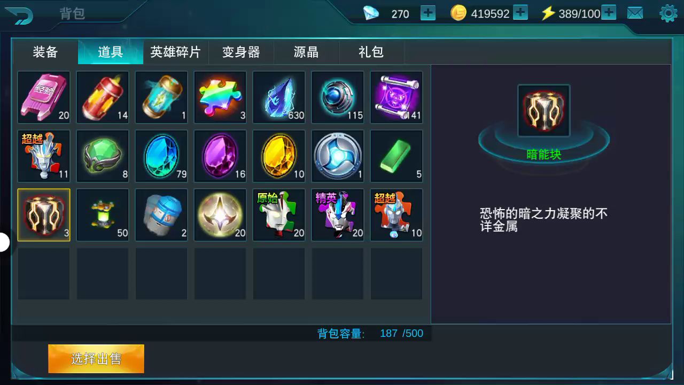Select the green bar item
The width and height of the screenshot is (684, 385).
click(397, 156)
